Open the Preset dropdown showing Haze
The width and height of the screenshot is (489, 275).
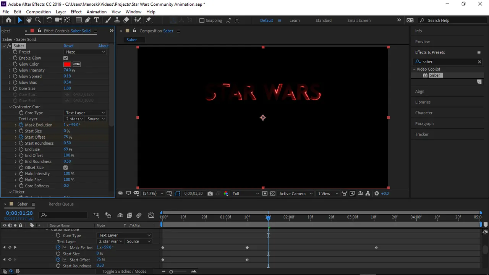click(x=84, y=52)
